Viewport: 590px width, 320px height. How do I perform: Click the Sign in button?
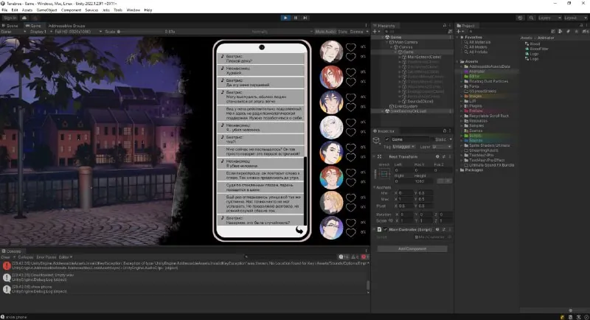click(10, 18)
